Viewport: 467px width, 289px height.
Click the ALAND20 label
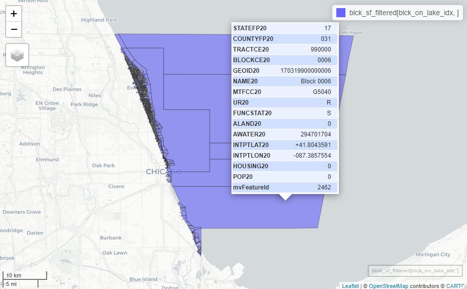(x=247, y=124)
